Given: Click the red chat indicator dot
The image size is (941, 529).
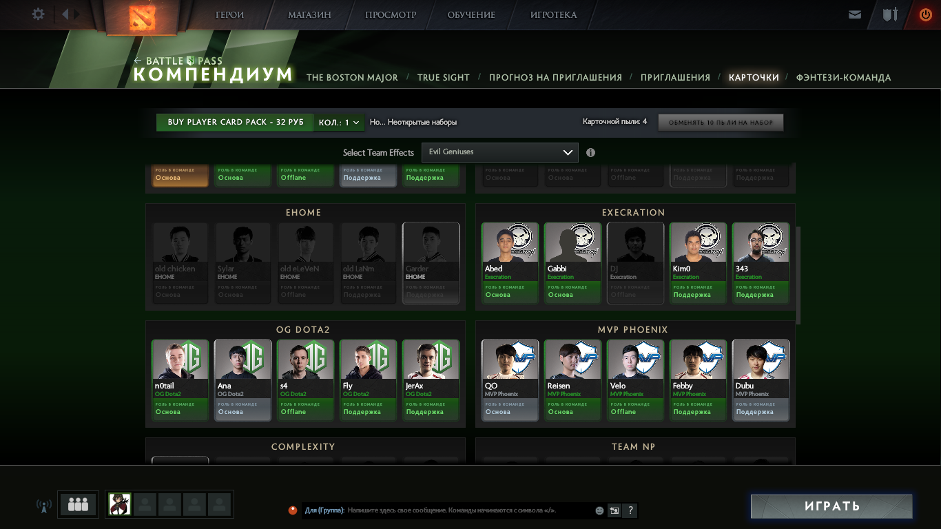Looking at the screenshot, I should [x=293, y=510].
